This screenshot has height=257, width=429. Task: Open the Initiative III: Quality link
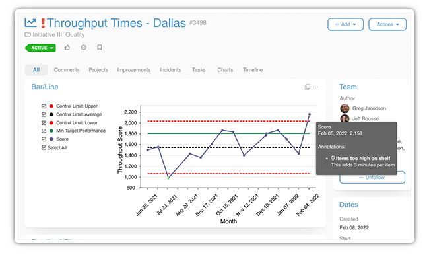coord(59,34)
